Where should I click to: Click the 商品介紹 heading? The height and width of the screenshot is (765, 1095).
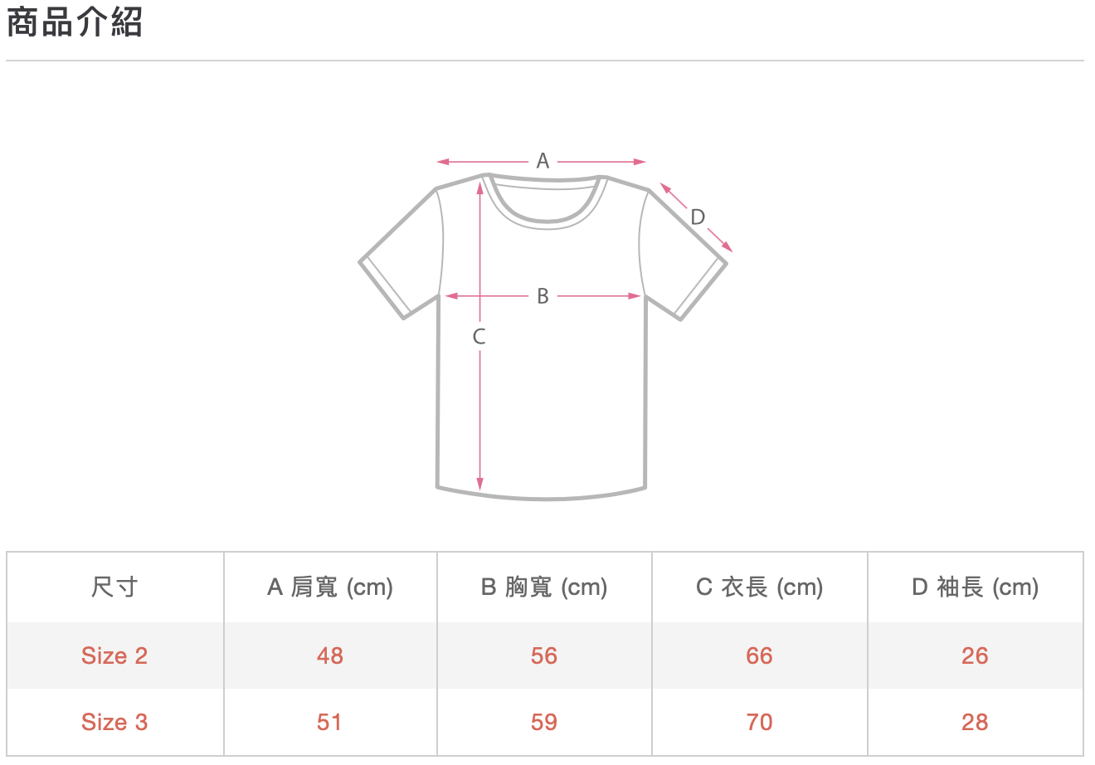75,22
